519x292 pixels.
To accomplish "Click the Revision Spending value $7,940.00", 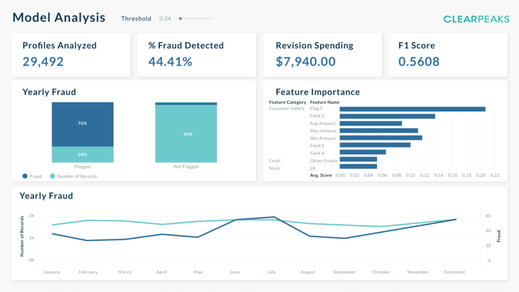I will click(306, 62).
